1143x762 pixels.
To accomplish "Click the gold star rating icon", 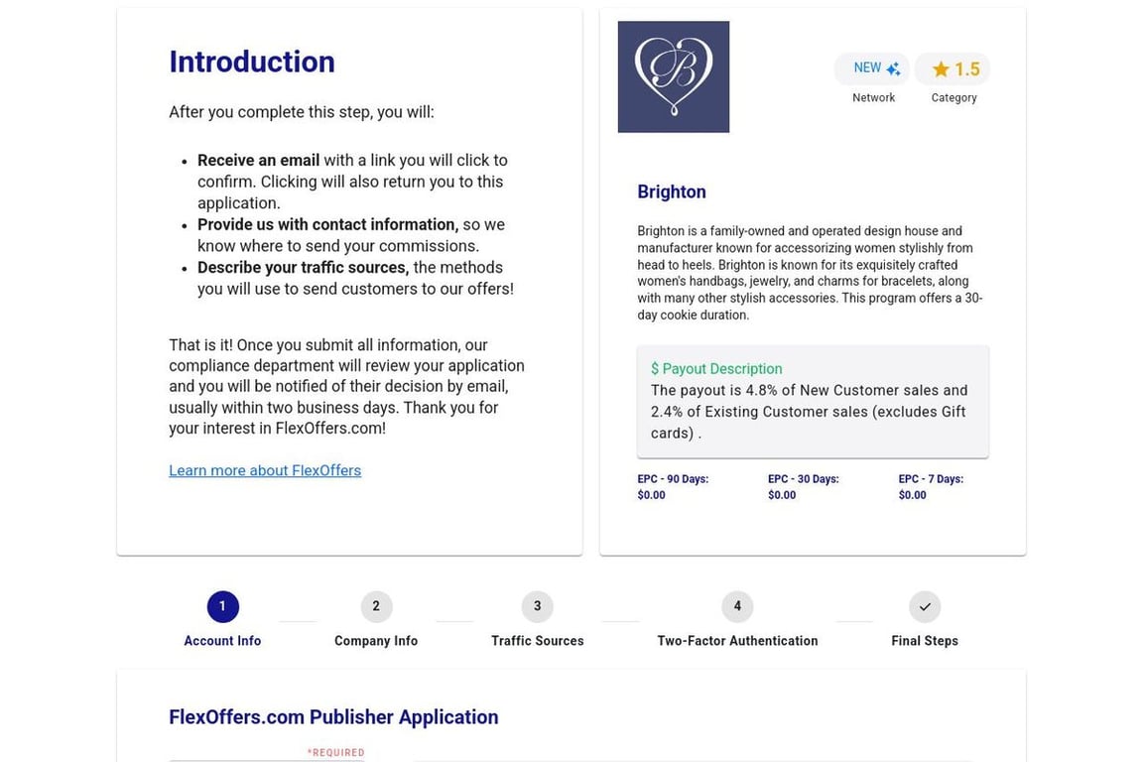I will [x=941, y=69].
